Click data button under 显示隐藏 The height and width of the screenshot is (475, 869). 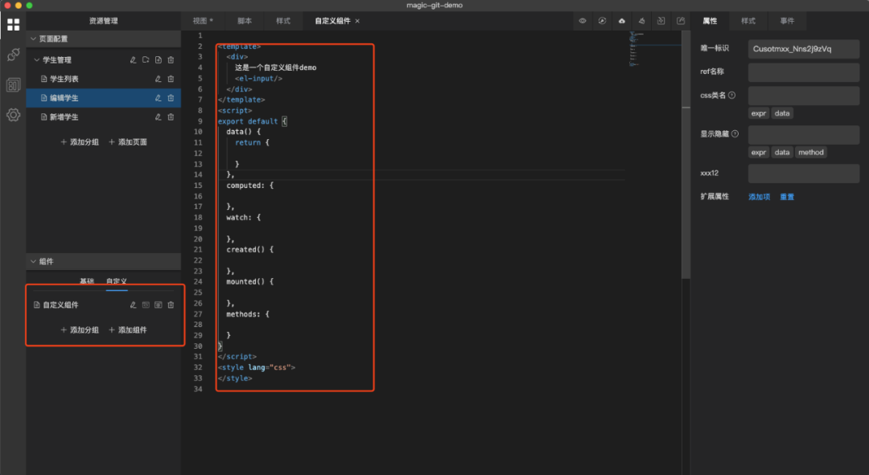tap(782, 152)
